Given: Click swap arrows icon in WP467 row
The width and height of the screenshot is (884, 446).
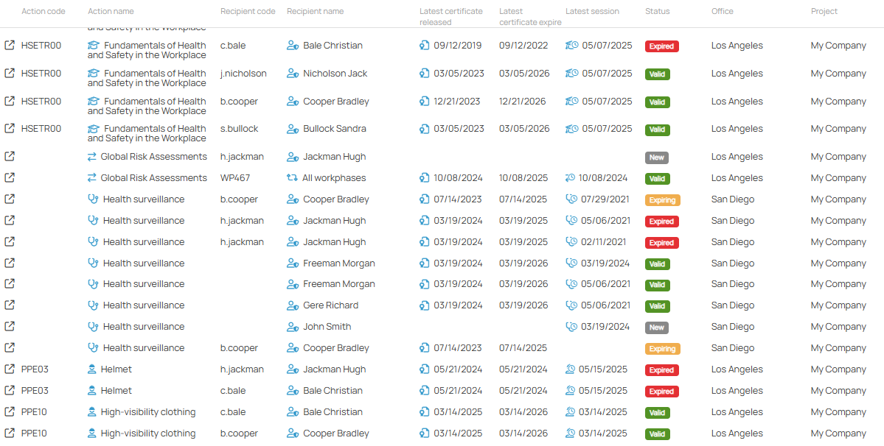Looking at the screenshot, I should pyautogui.click(x=92, y=177).
